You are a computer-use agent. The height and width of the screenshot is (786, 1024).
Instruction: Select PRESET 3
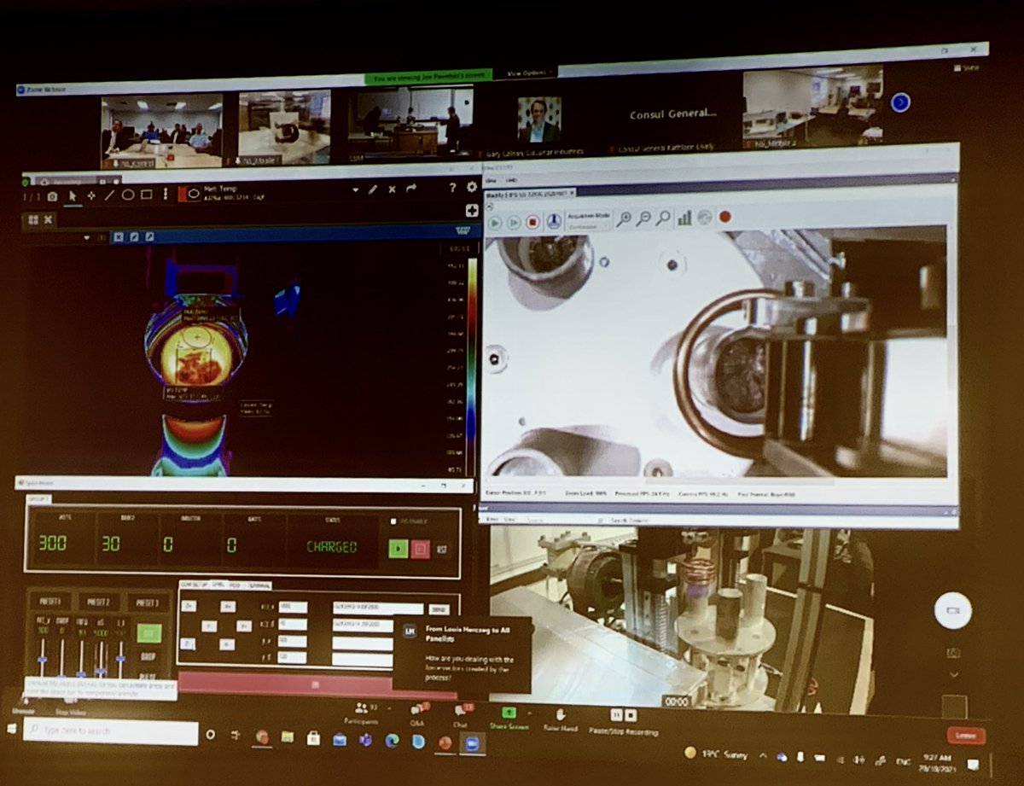click(148, 602)
